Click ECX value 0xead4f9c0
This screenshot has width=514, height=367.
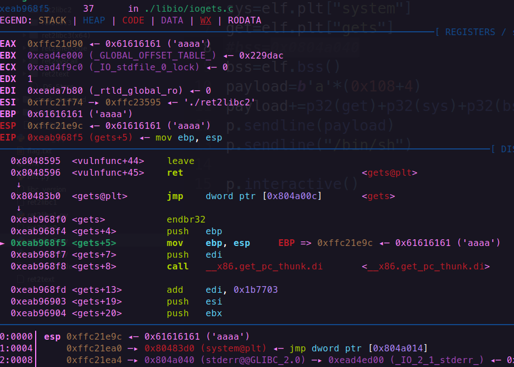coord(55,67)
